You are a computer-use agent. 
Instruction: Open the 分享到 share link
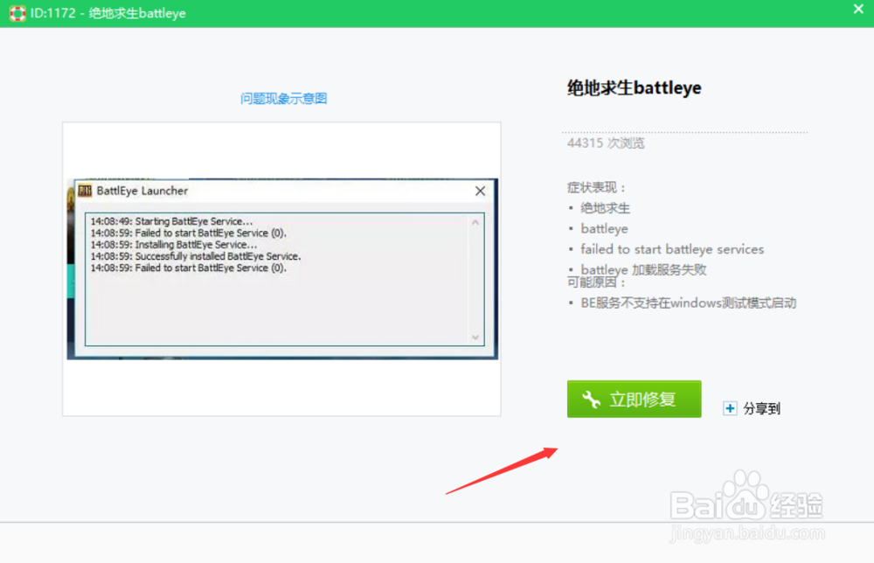(x=761, y=408)
